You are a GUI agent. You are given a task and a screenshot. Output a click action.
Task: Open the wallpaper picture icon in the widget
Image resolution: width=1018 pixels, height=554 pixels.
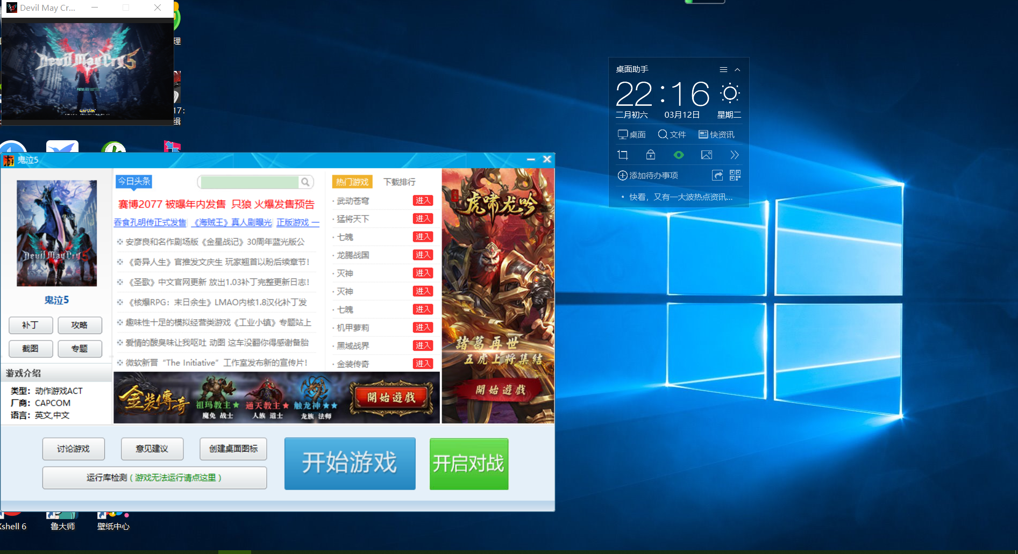(x=707, y=155)
